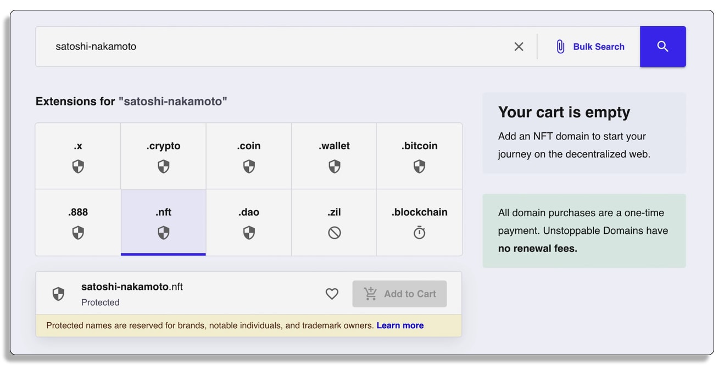Screen dimensions: 724x365
Task: Click the shield icon under .nft
Action: 163,233
